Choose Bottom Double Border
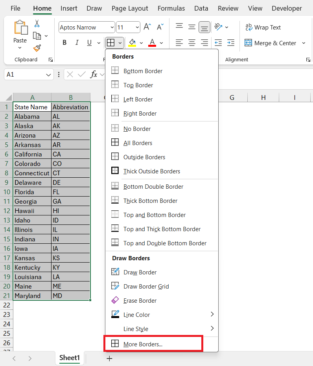Image resolution: width=313 pixels, height=366 pixels. [x=162, y=186]
